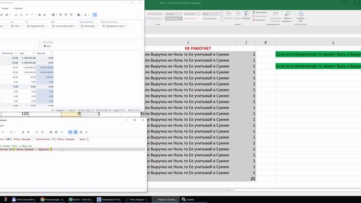Click the 'Все' chip under кПлан_Продаж
The image size is (361, 203).
[x=47, y=46]
